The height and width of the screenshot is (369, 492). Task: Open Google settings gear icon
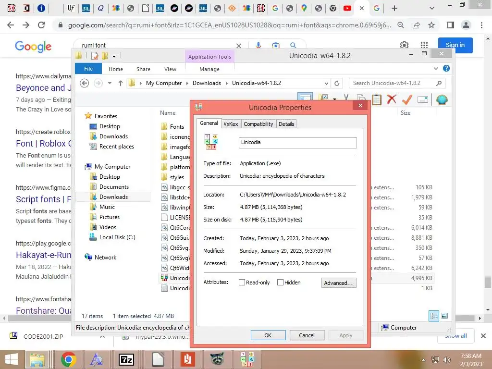click(404, 45)
